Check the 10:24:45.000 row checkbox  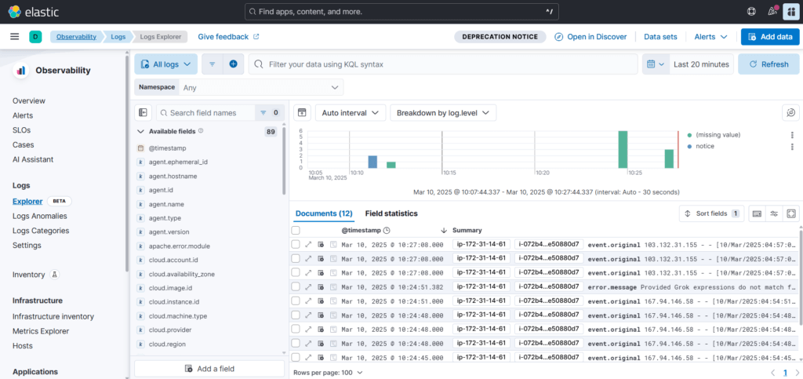(296, 358)
